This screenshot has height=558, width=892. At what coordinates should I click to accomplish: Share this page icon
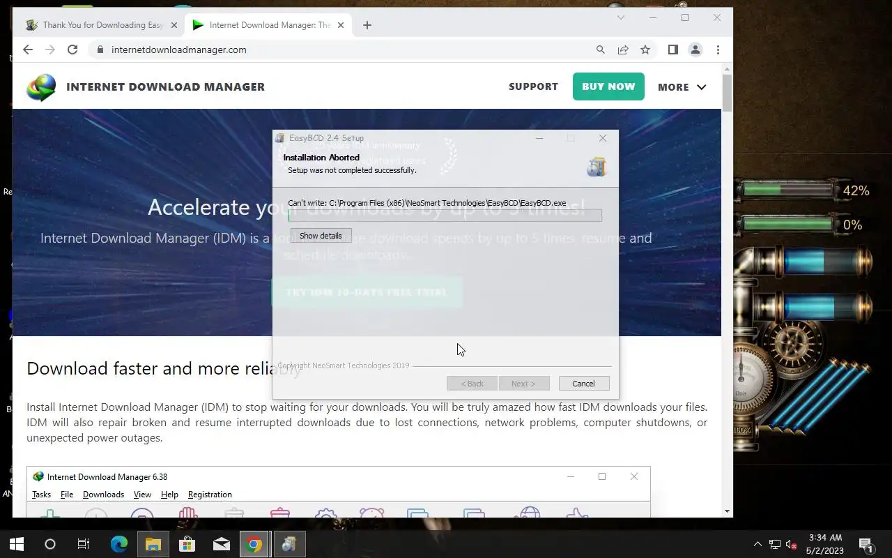623,50
